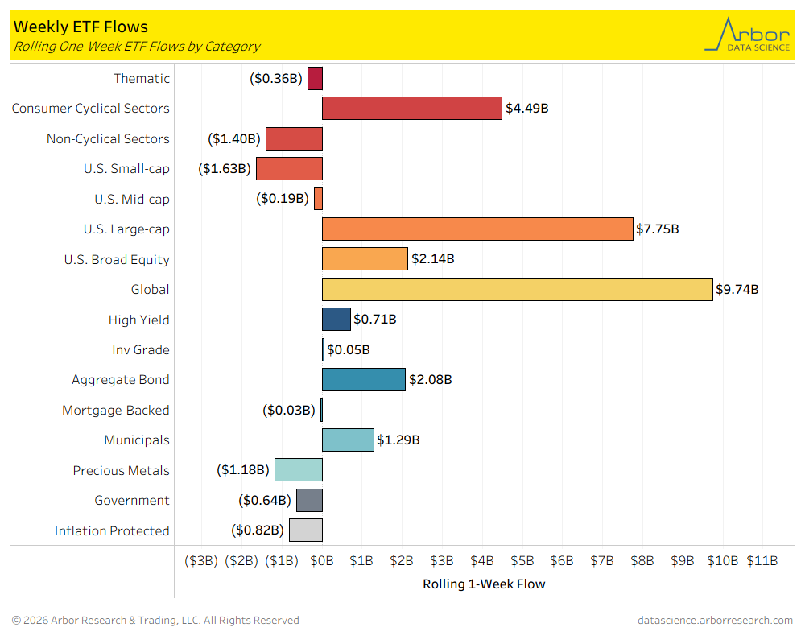Select the Thematic crimson bar

(315, 78)
